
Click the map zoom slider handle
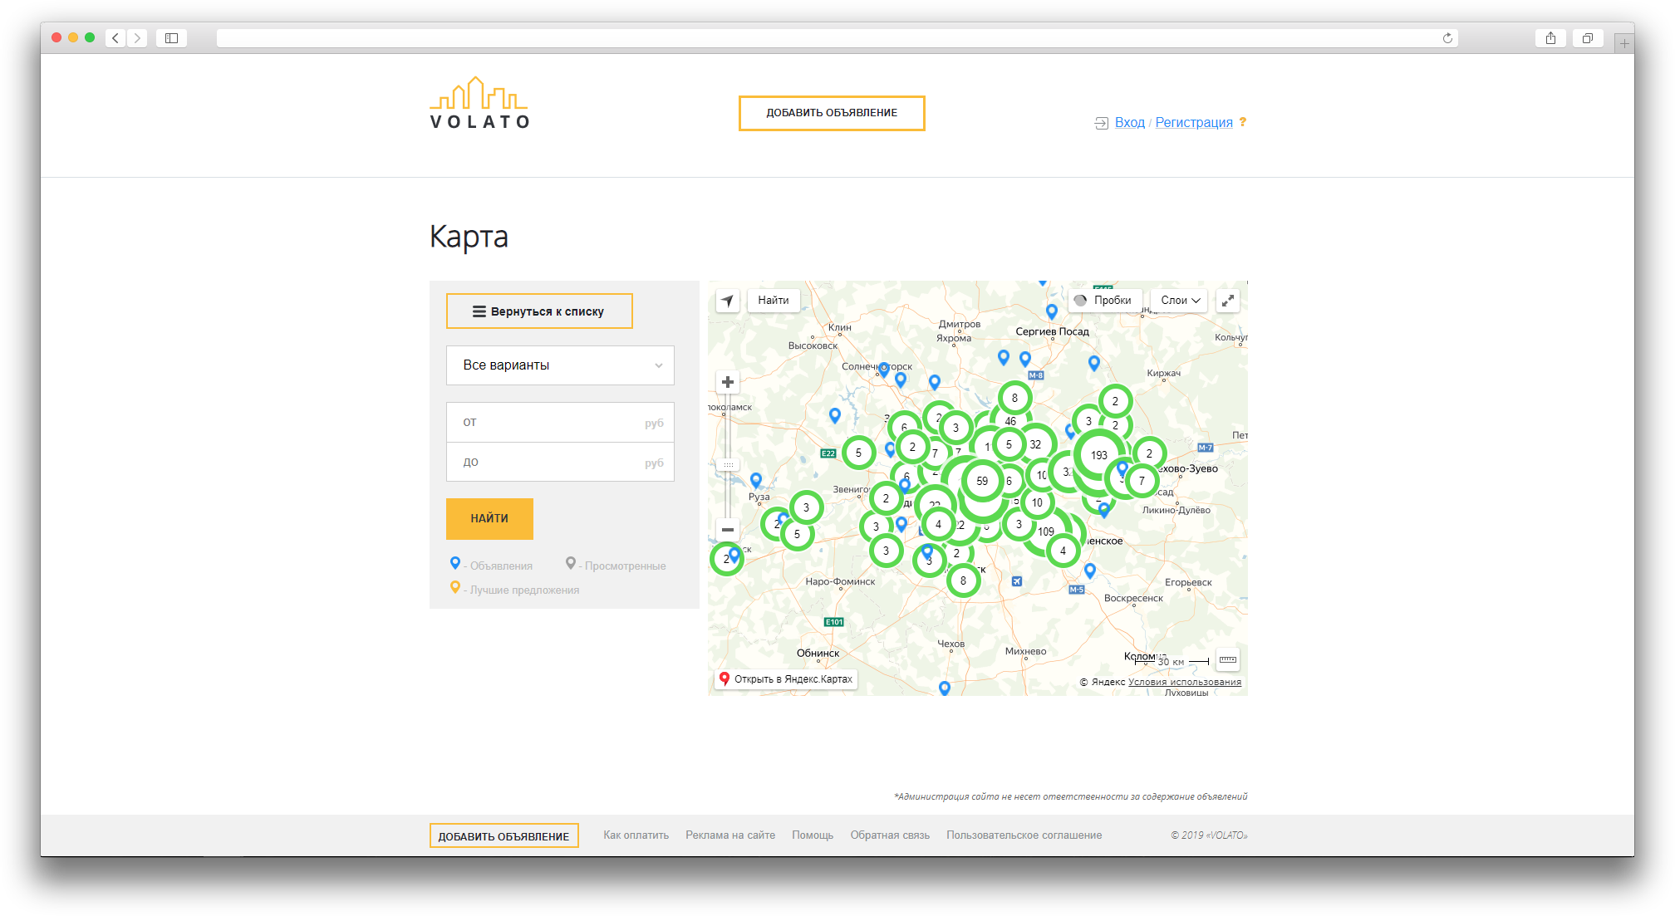(728, 465)
